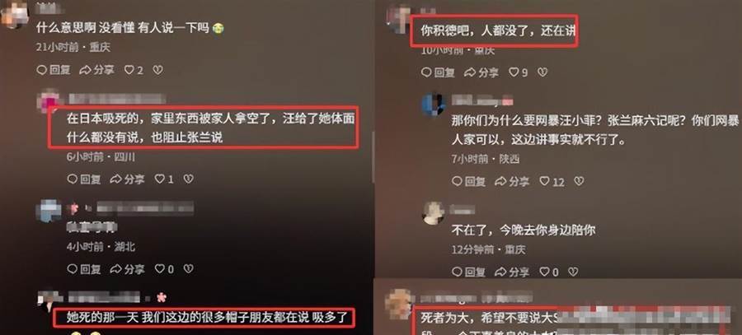Reply to the 湖北 user's comment
The height and width of the screenshot is (335, 742).
click(x=84, y=269)
